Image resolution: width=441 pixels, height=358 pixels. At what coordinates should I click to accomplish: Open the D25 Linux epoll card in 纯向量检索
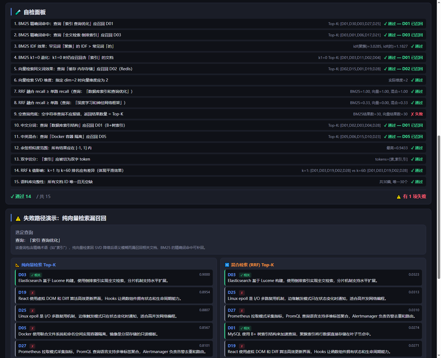tap(114, 313)
